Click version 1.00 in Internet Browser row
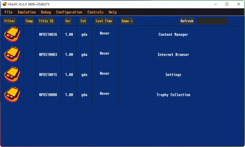 [x=69, y=54]
